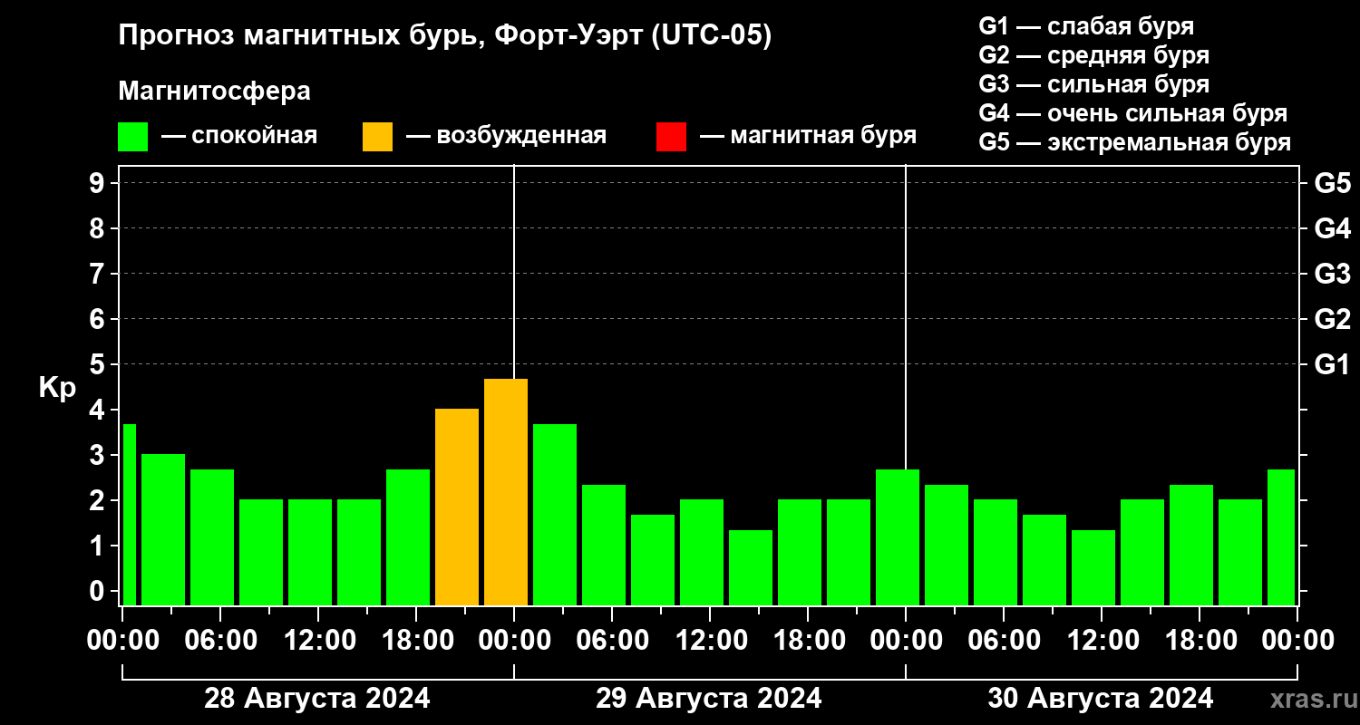Click the '5' value on Kp axis

(99, 364)
